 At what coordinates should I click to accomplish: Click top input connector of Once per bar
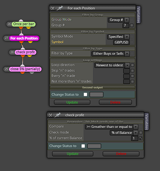tap(21, 21)
